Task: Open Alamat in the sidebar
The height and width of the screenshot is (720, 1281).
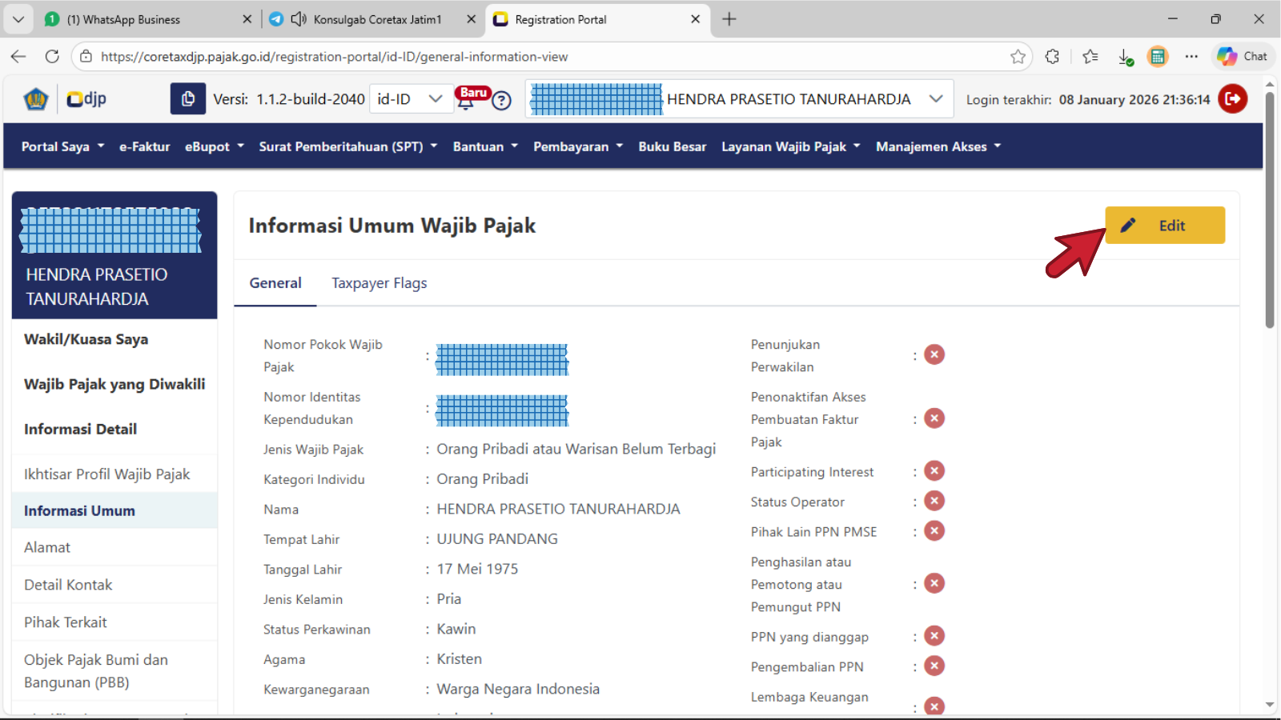Action: click(x=47, y=547)
